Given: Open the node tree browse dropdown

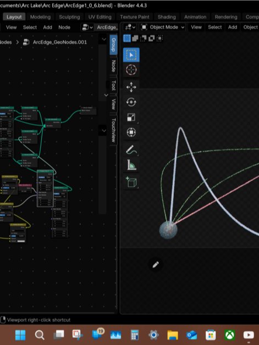Looking at the screenshot, I should [87, 27].
